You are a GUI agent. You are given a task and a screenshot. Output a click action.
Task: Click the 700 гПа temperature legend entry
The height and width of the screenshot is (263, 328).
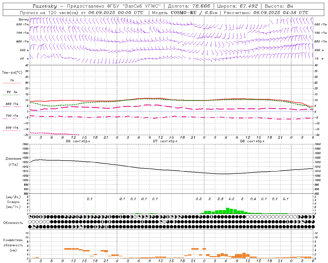tap(12, 116)
